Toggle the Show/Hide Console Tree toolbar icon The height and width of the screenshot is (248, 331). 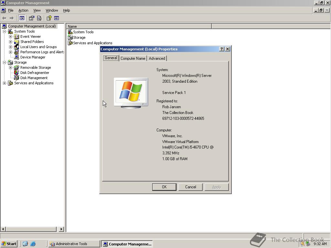pos(22,18)
